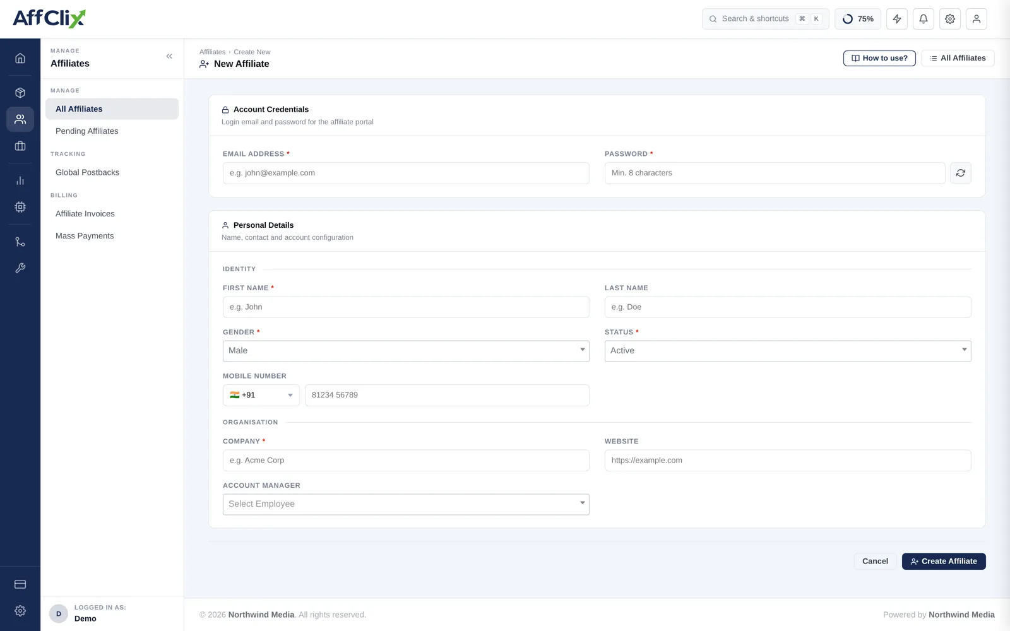Viewport: 1010px width, 631px height.
Task: Open the +91 country code dropdown
Action: tap(261, 395)
